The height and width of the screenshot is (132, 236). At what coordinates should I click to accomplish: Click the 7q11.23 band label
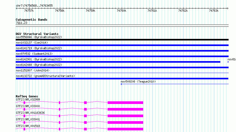(22, 23)
